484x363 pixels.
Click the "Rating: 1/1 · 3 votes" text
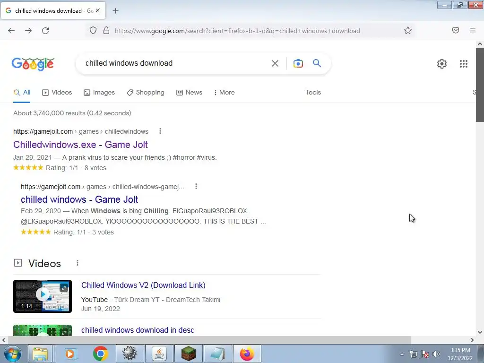click(x=84, y=232)
